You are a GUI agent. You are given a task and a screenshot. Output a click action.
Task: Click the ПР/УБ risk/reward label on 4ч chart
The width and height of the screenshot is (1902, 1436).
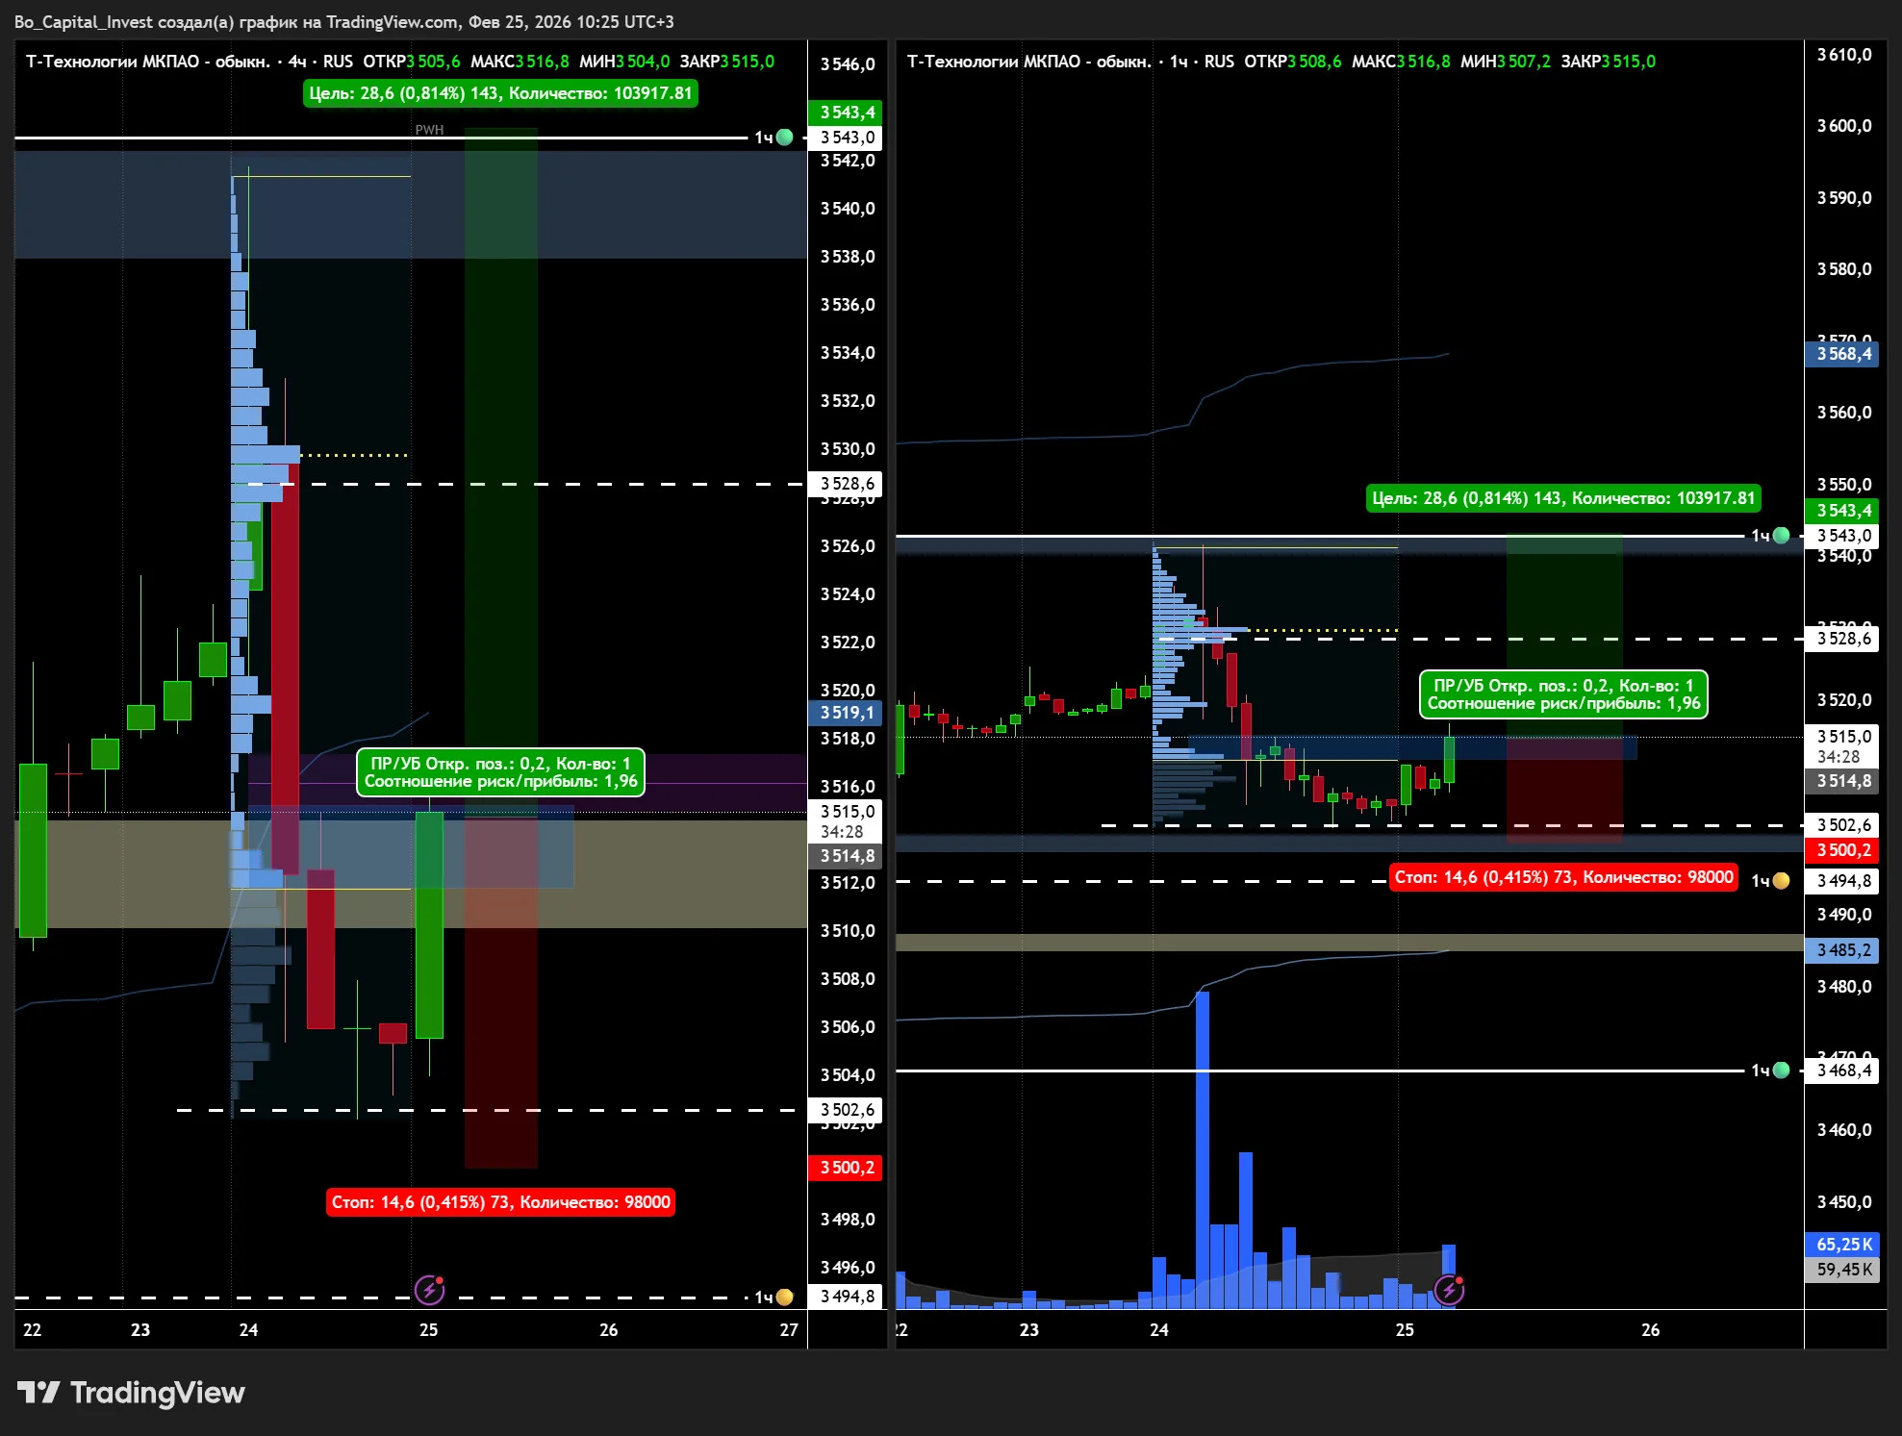500,772
